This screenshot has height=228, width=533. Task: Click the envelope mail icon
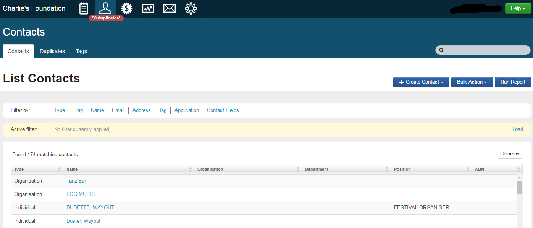click(169, 8)
